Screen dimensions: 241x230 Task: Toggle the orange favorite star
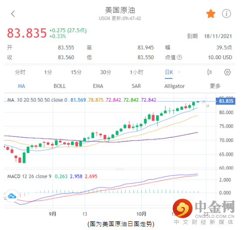click(x=211, y=14)
